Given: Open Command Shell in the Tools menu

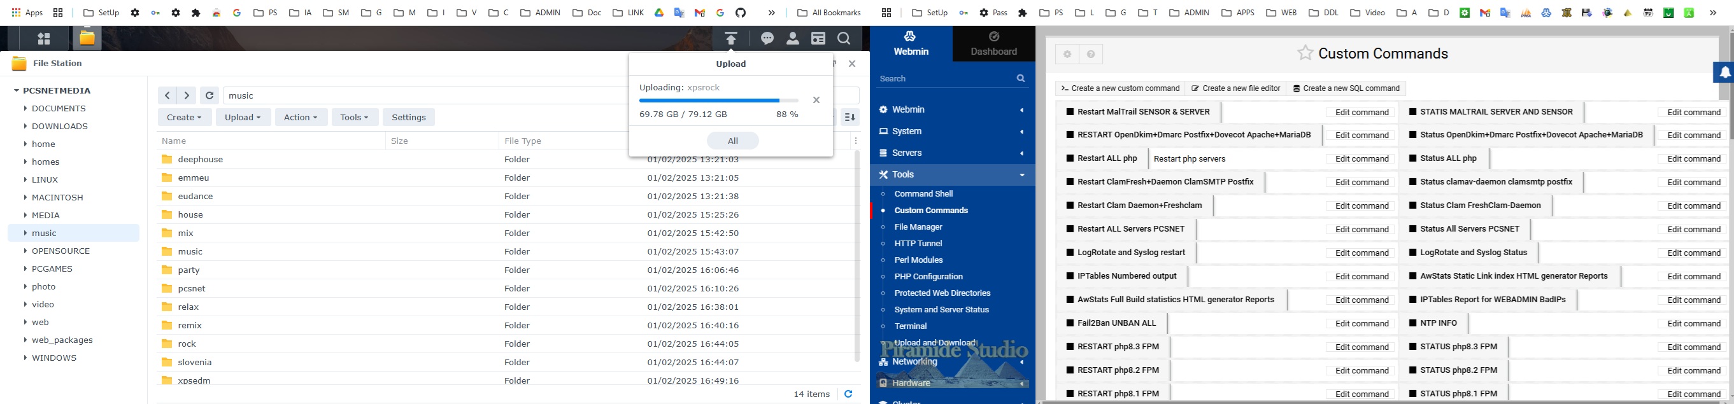Looking at the screenshot, I should (923, 193).
